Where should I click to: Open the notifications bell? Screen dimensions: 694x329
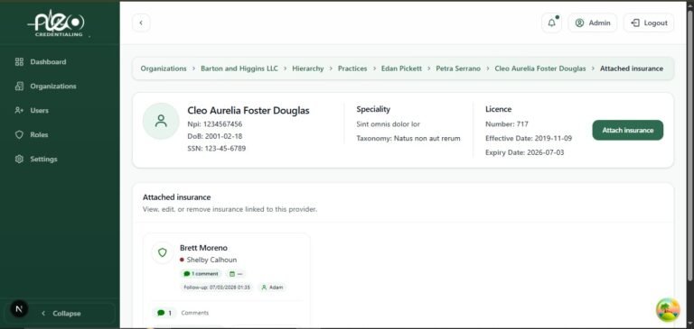tap(551, 23)
